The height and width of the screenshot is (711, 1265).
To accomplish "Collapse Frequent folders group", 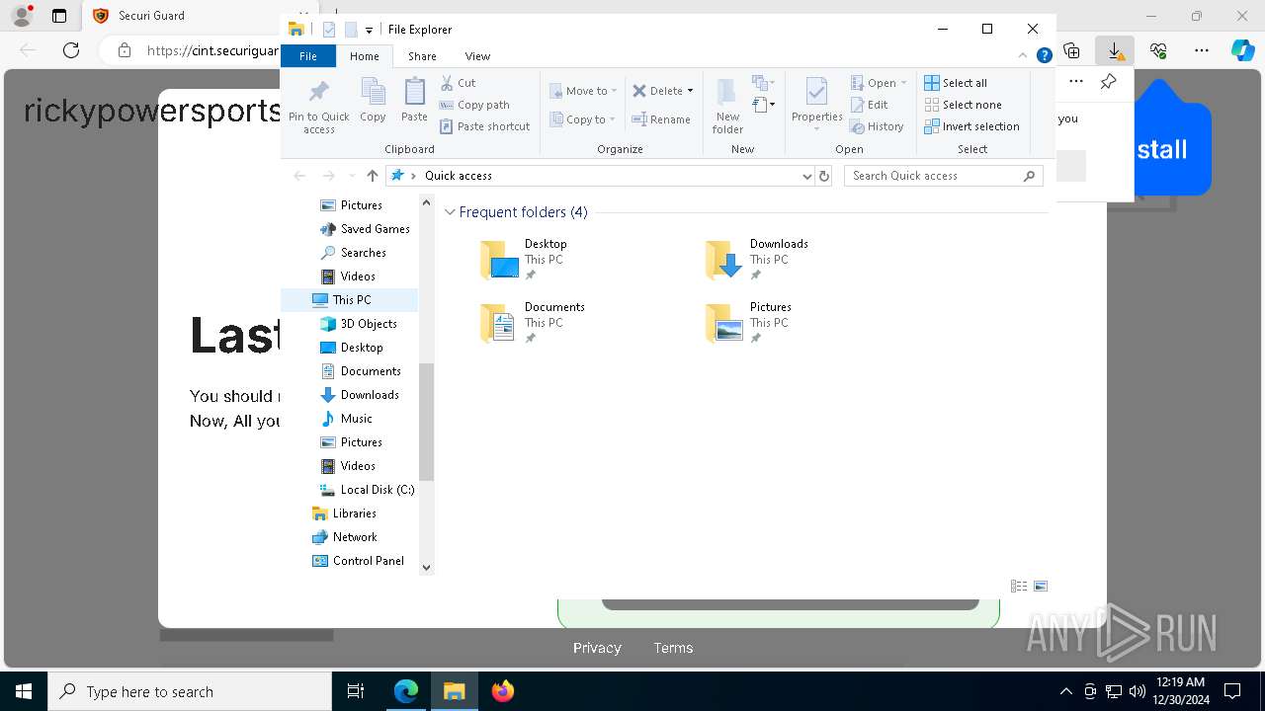I will coord(450,212).
